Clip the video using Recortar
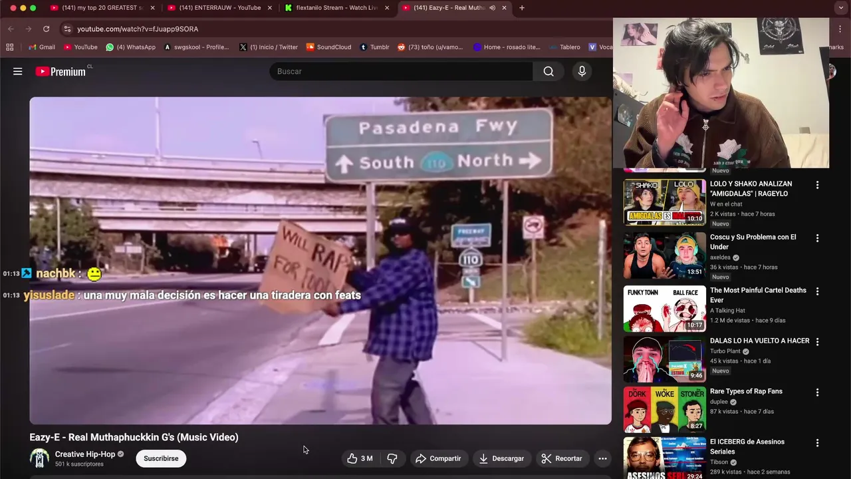 pos(562,458)
